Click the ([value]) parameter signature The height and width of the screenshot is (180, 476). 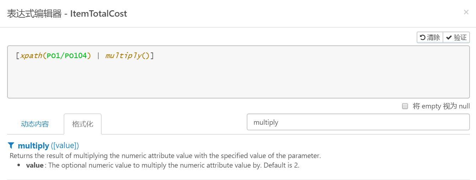point(65,146)
